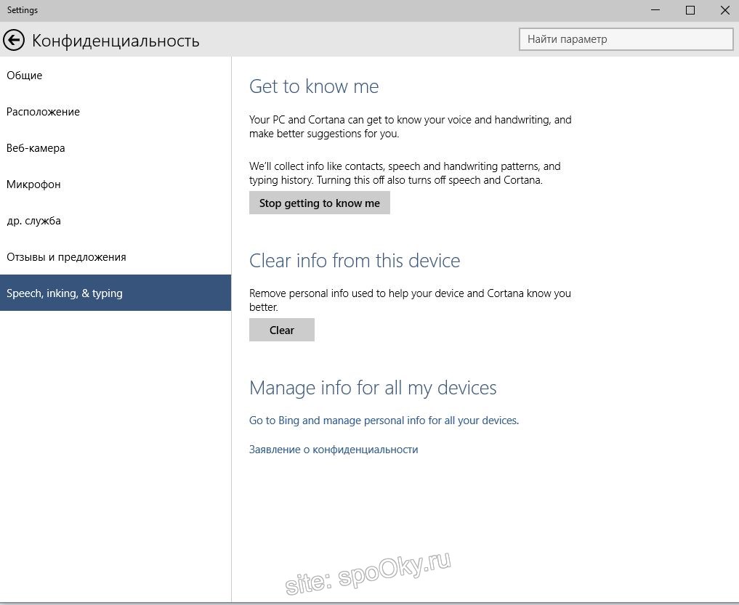The height and width of the screenshot is (605, 739).
Task: Open the Go to Bing manage info link
Action: [384, 421]
